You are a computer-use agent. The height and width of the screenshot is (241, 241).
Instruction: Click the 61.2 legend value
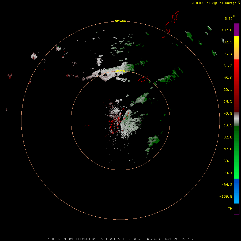coord(228,66)
